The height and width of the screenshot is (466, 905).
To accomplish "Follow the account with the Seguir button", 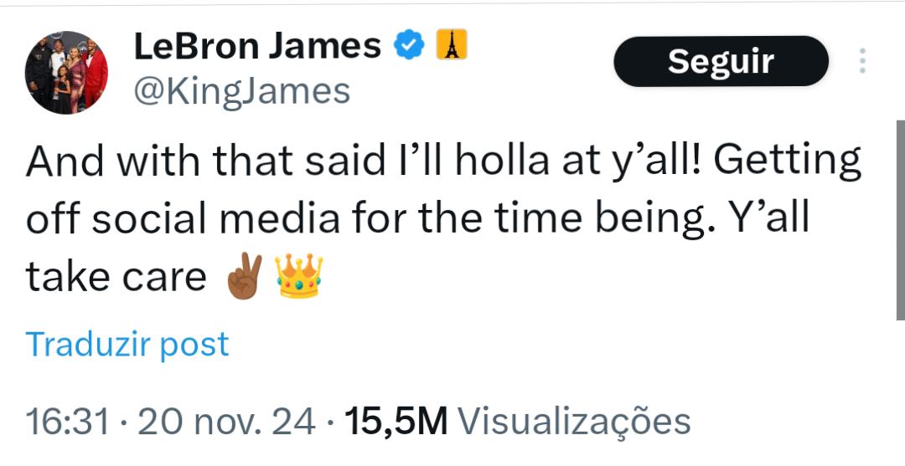I will click(721, 61).
